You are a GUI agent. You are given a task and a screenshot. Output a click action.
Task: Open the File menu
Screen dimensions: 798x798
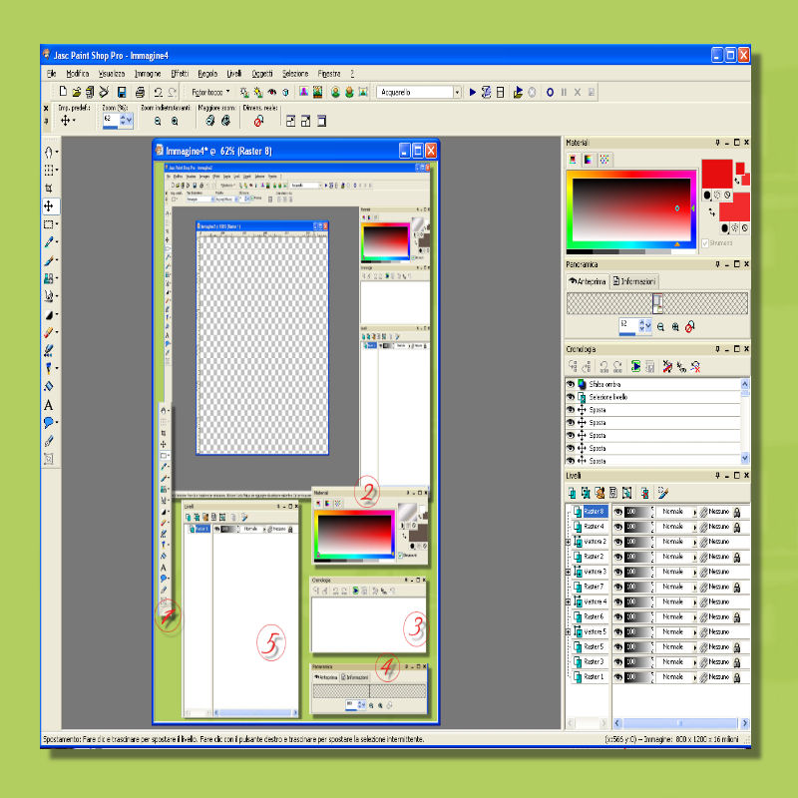click(x=52, y=74)
